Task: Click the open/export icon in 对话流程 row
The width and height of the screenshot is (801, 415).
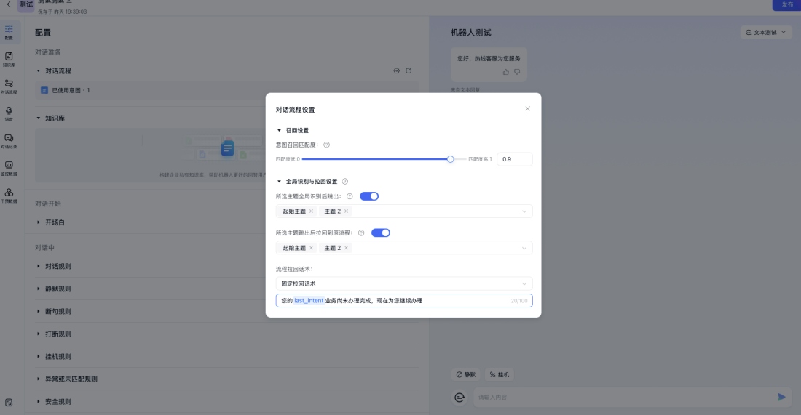Action: (x=409, y=71)
